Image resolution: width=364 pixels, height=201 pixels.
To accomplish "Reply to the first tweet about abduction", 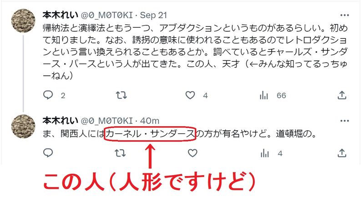I will pos(48,95).
